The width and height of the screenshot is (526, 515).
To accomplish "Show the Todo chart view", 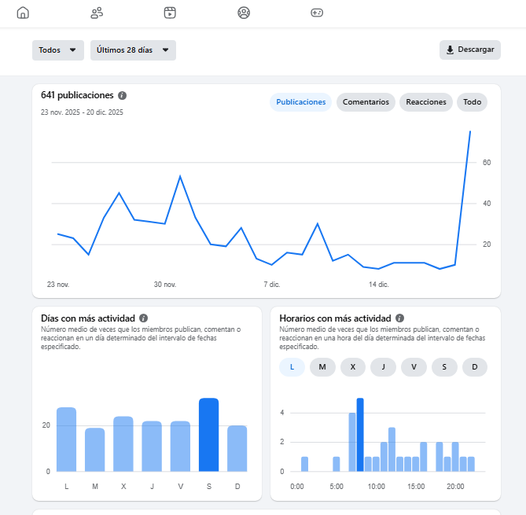I will pos(472,102).
